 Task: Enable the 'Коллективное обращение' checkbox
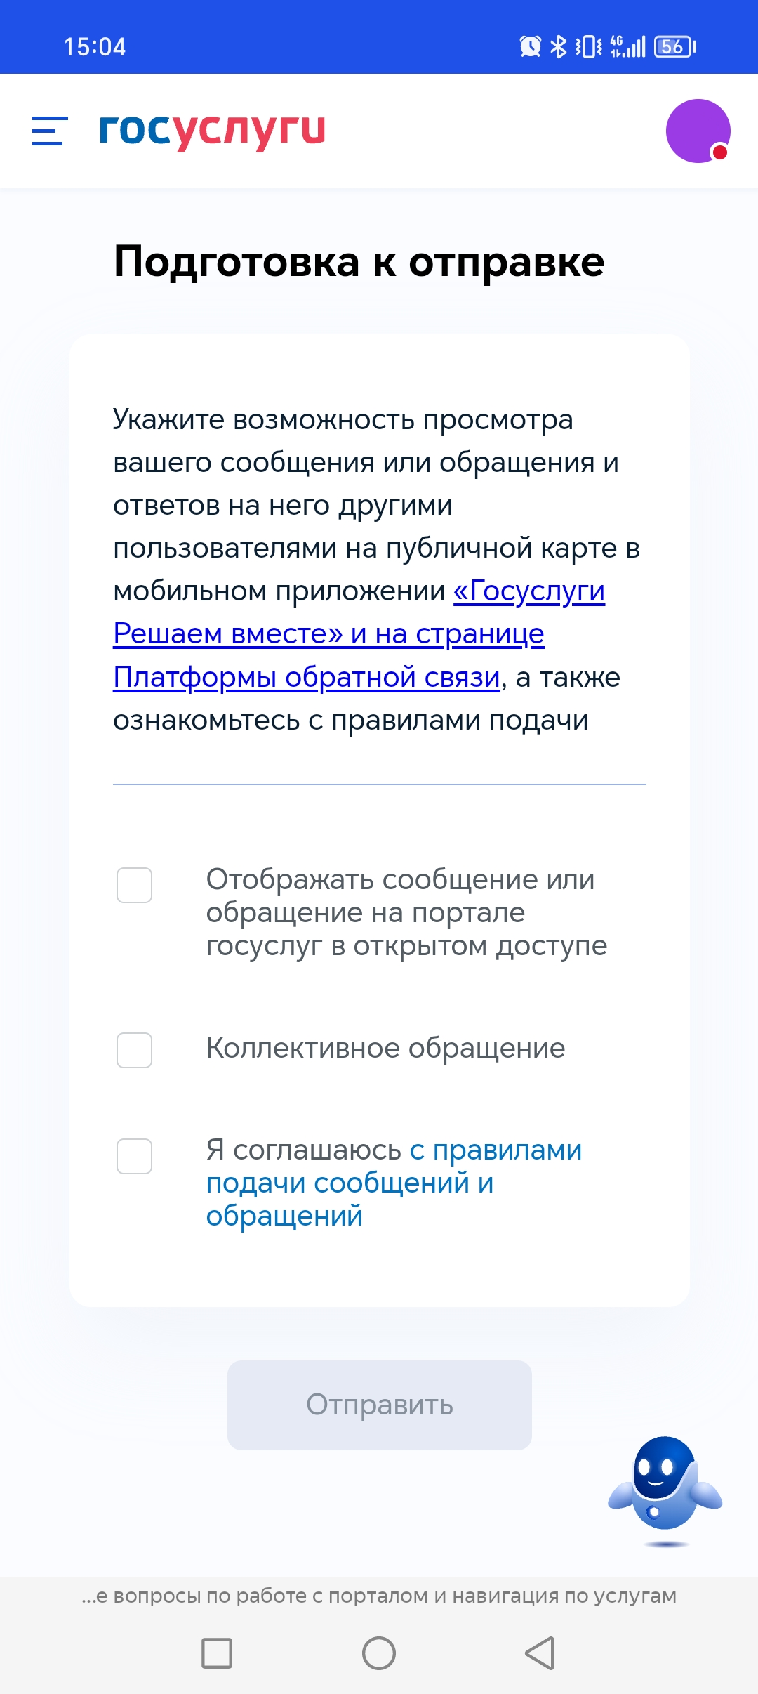click(134, 1050)
